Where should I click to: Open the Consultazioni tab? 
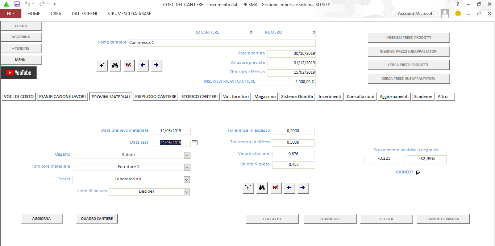361,97
